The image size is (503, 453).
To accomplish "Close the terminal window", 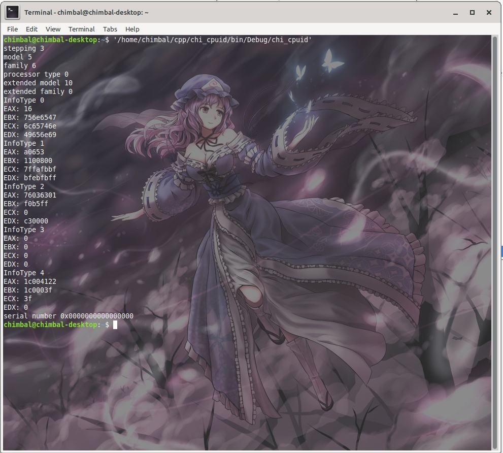I will point(489,13).
